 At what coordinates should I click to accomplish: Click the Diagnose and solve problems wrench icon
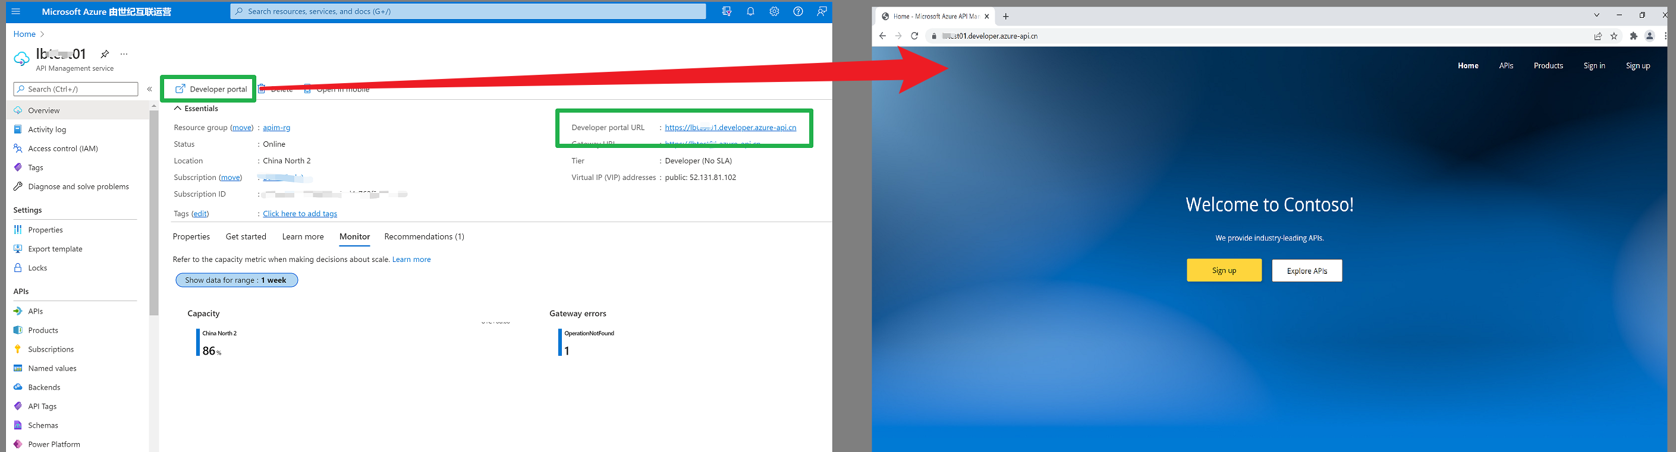[18, 187]
